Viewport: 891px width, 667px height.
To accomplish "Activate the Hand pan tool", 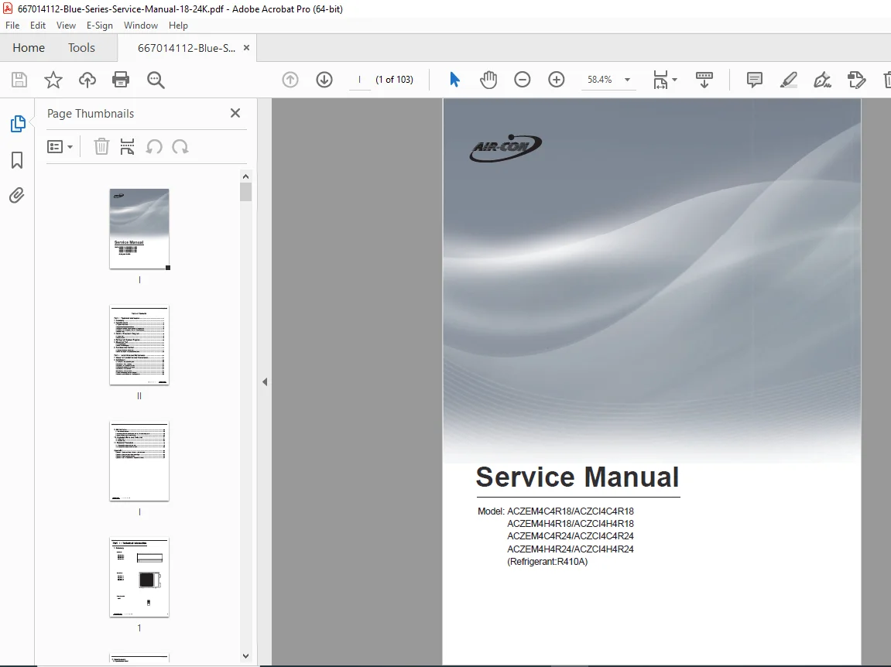I will 488,80.
